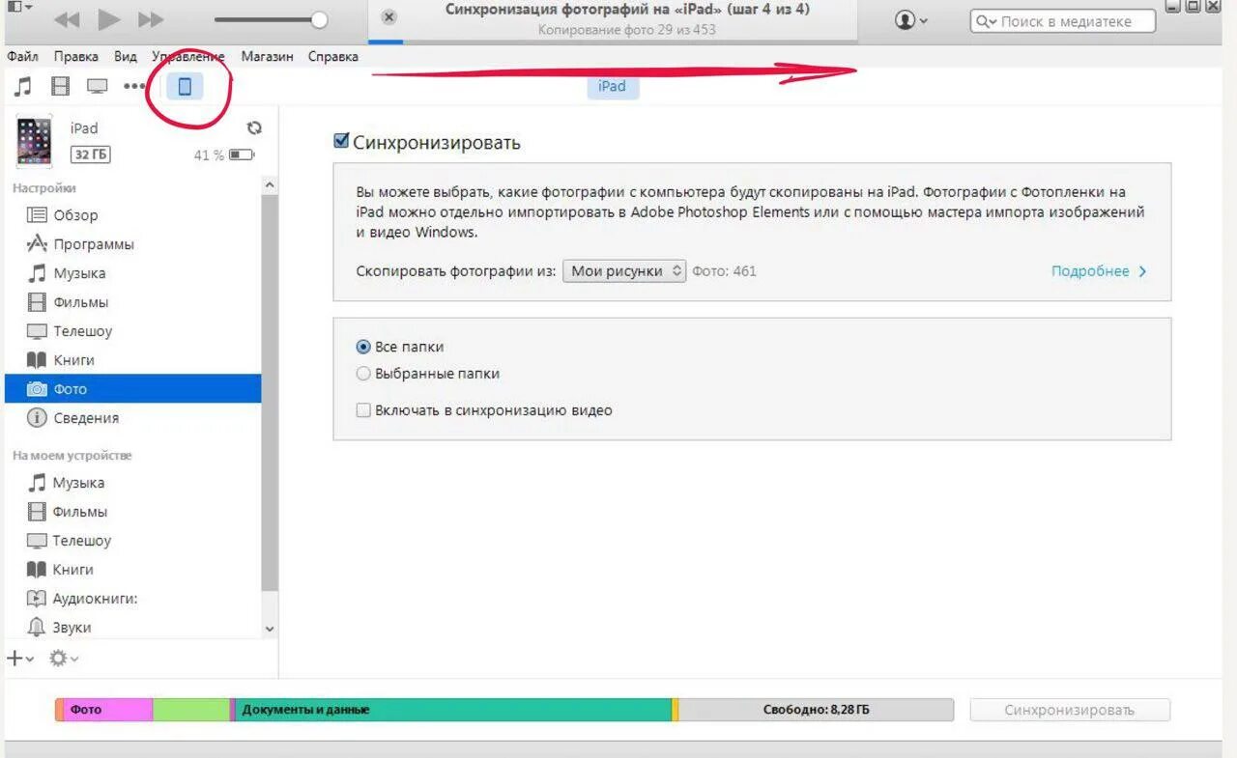
Task: Click the sync progress bar
Action: tap(614, 41)
